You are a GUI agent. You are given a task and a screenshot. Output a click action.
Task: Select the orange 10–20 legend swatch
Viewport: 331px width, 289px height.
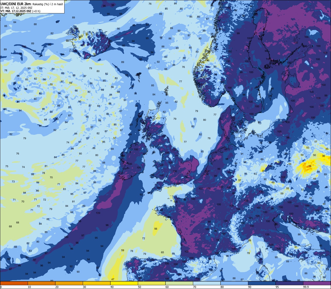(x=41, y=283)
